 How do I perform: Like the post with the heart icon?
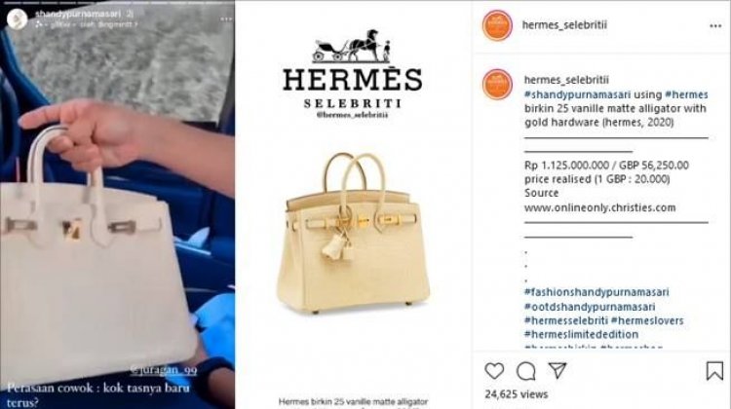point(494,371)
